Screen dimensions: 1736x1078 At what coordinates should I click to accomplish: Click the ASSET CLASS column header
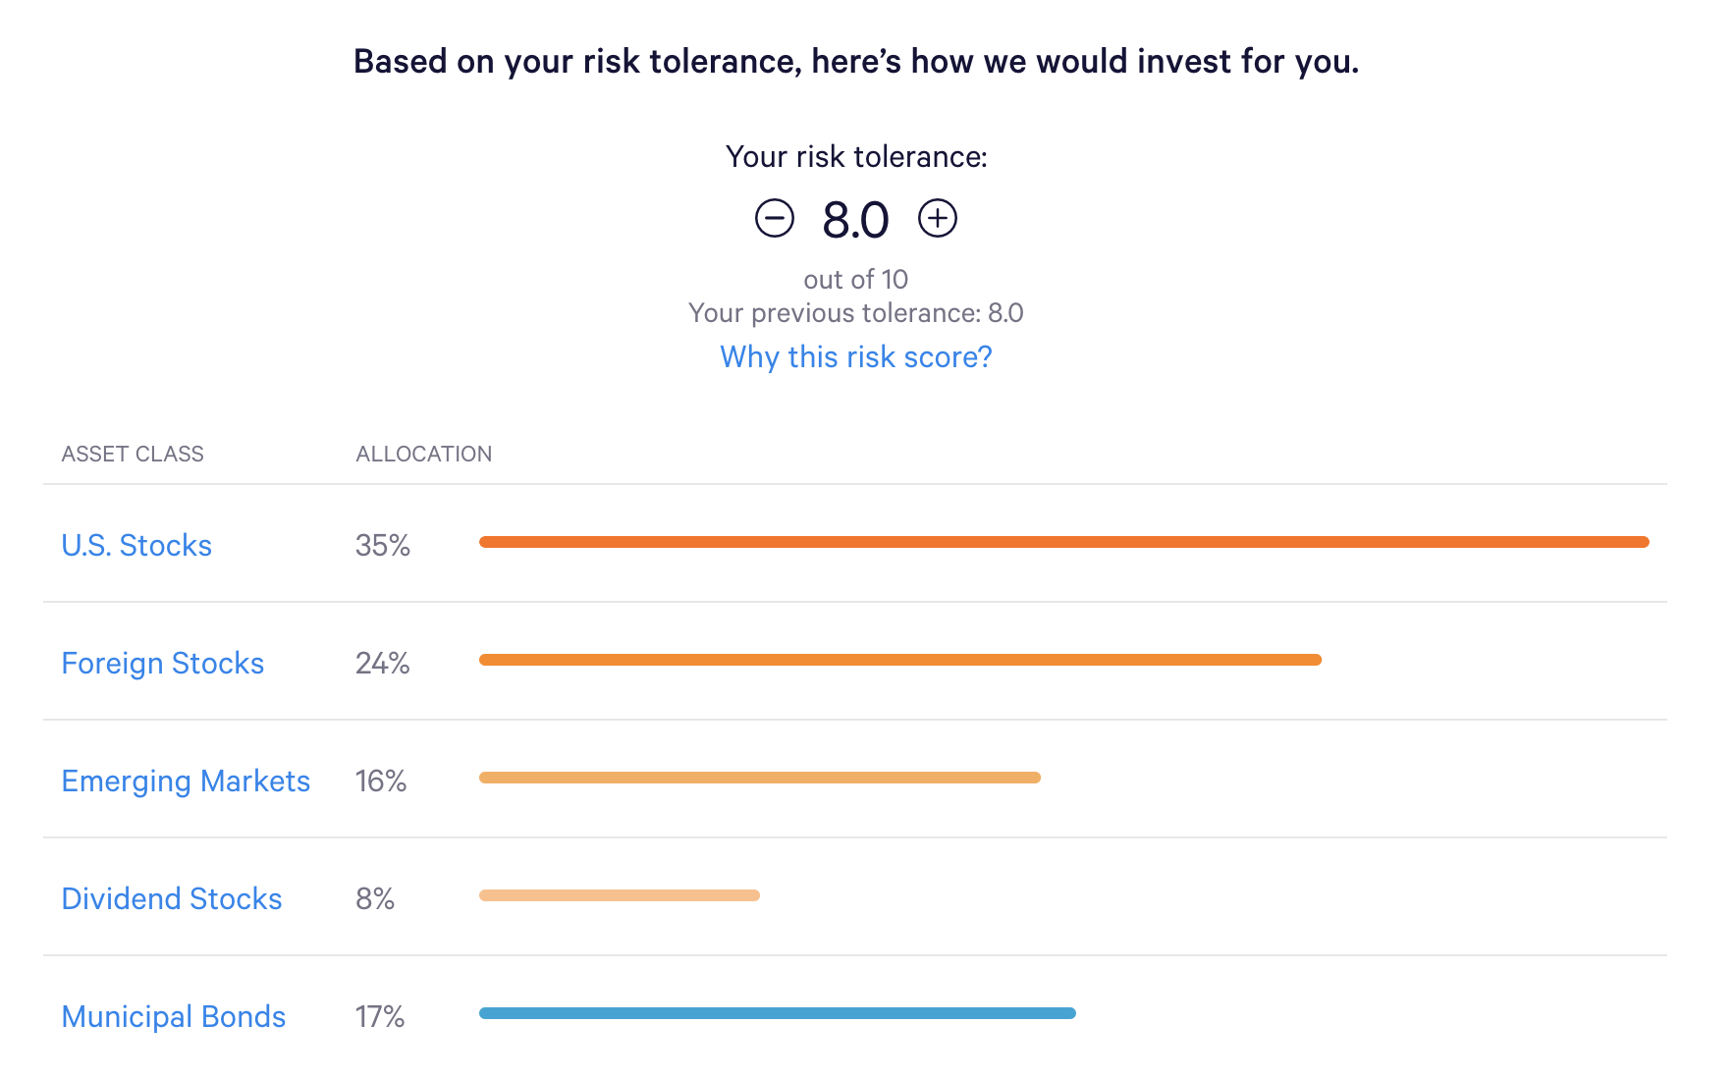(x=133, y=454)
